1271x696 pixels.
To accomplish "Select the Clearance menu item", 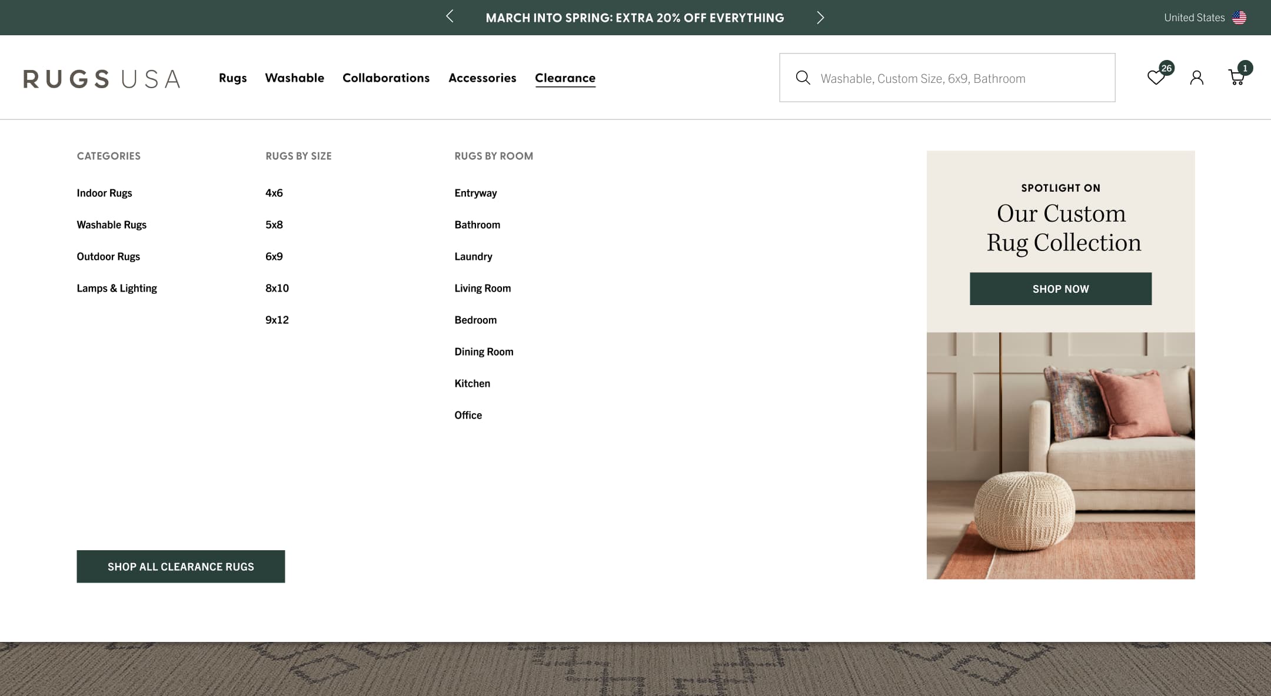I will click(565, 78).
